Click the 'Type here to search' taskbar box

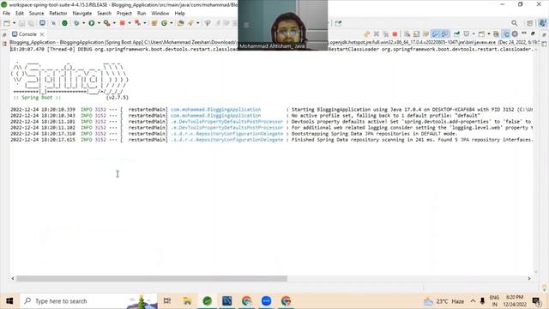[x=88, y=301]
